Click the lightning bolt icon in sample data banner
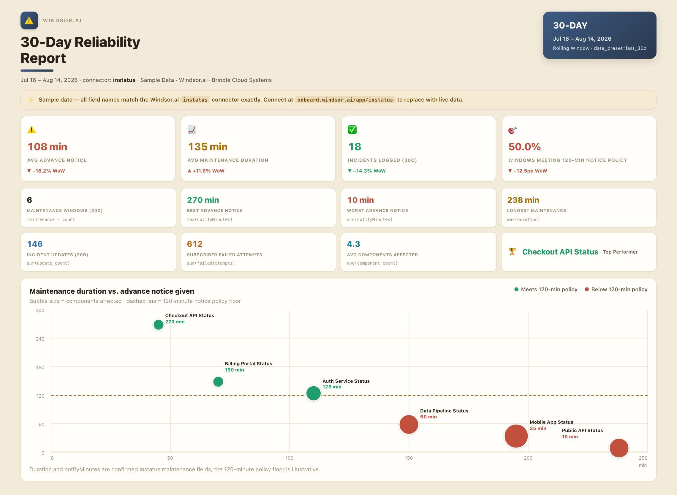The width and height of the screenshot is (677, 495). tap(31, 100)
